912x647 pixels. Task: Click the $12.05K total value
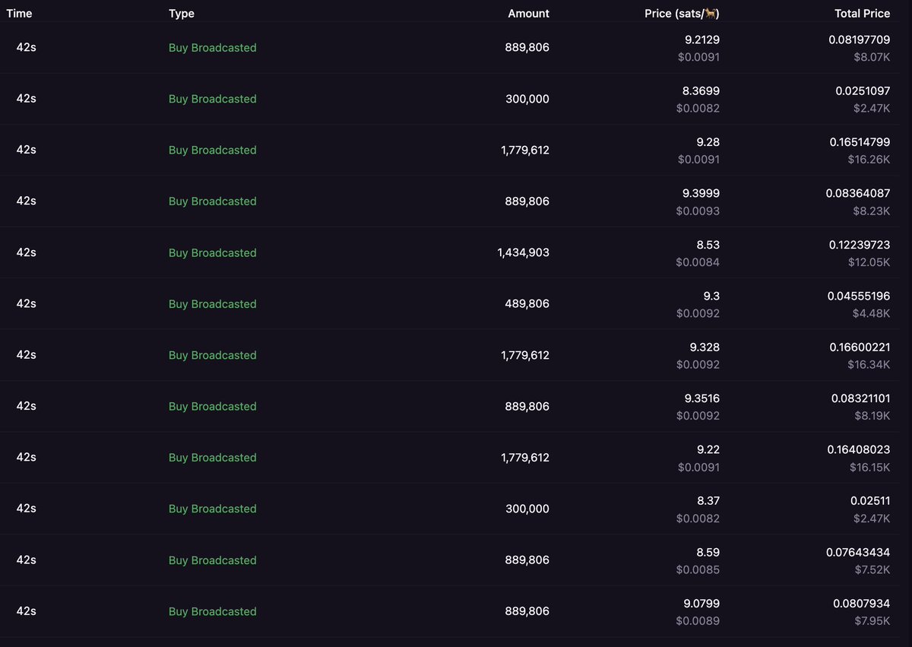point(869,262)
